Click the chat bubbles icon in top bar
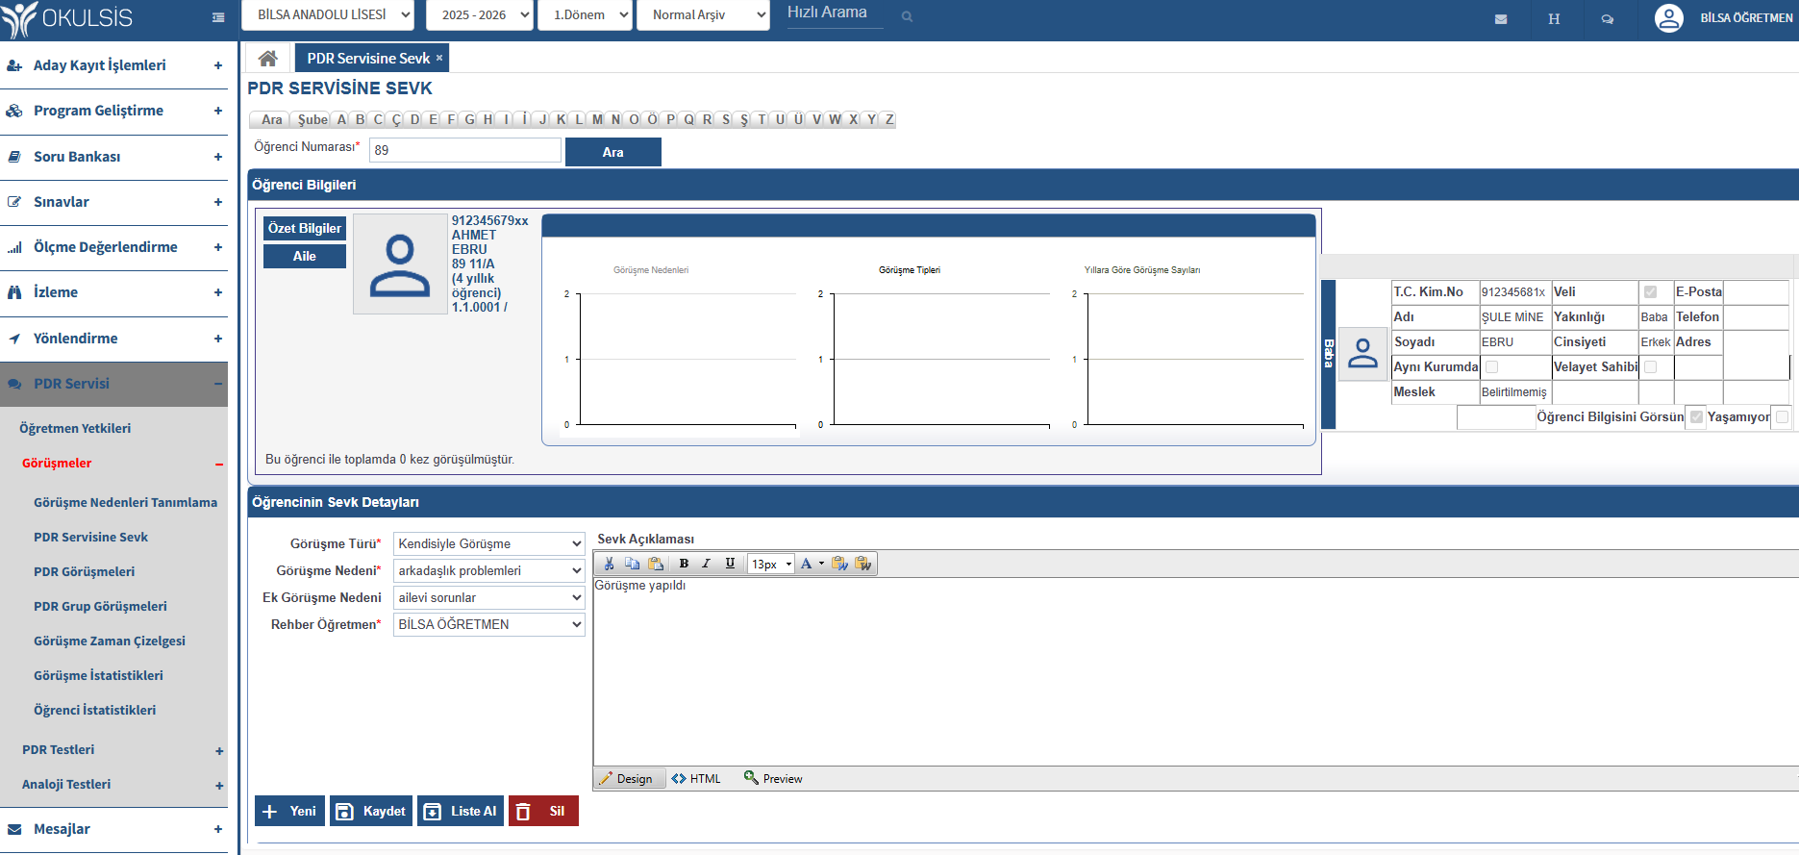The image size is (1799, 855). [x=1607, y=19]
